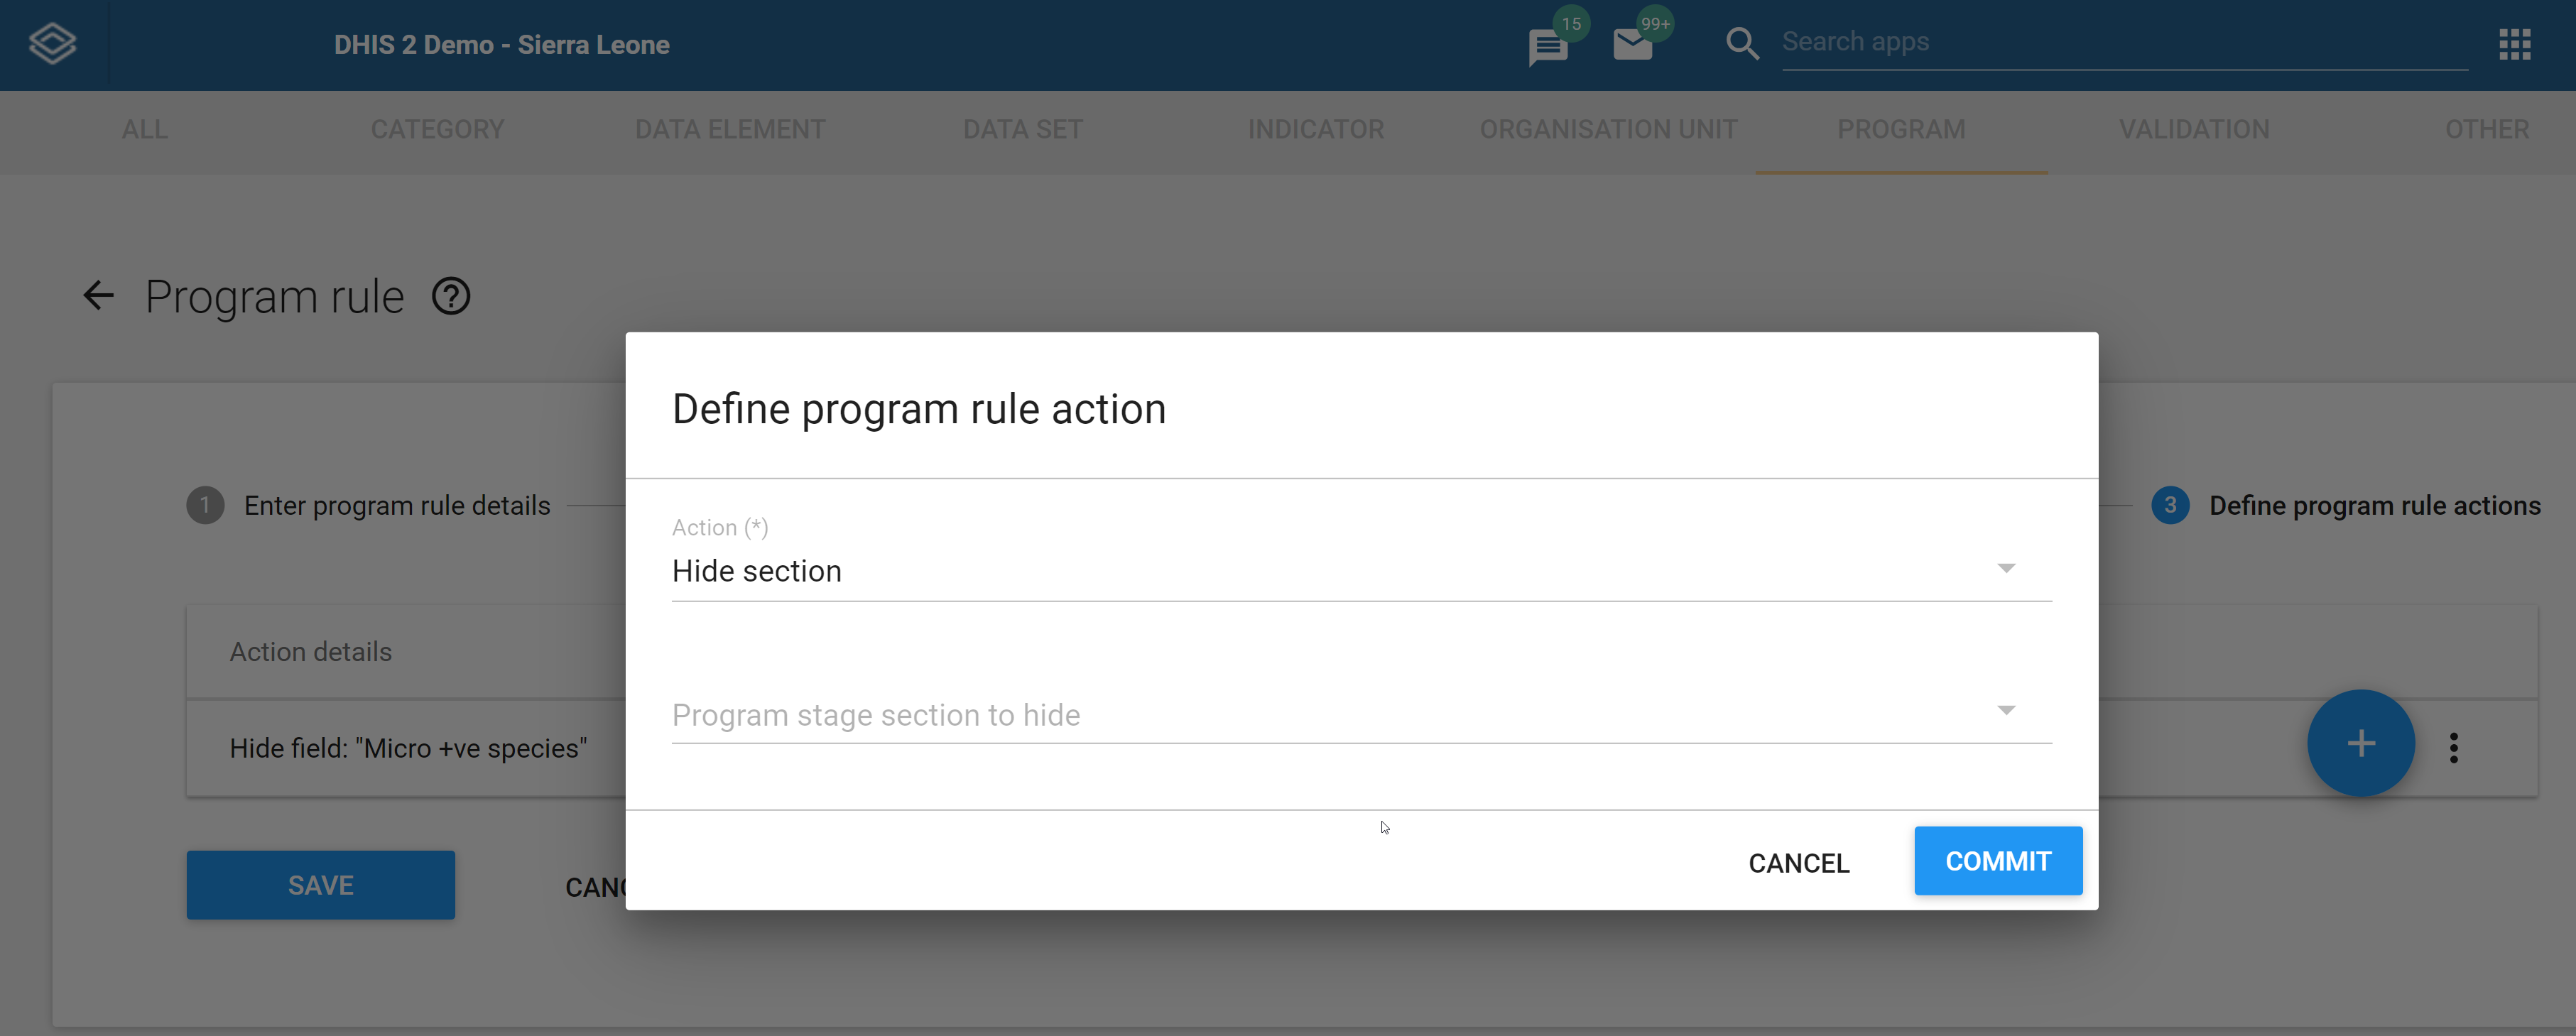2576x1036 pixels.
Task: Open the three-dot action options menu
Action: 2453,747
